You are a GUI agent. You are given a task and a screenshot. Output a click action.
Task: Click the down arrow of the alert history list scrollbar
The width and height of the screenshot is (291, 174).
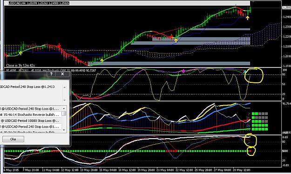coord(64,130)
